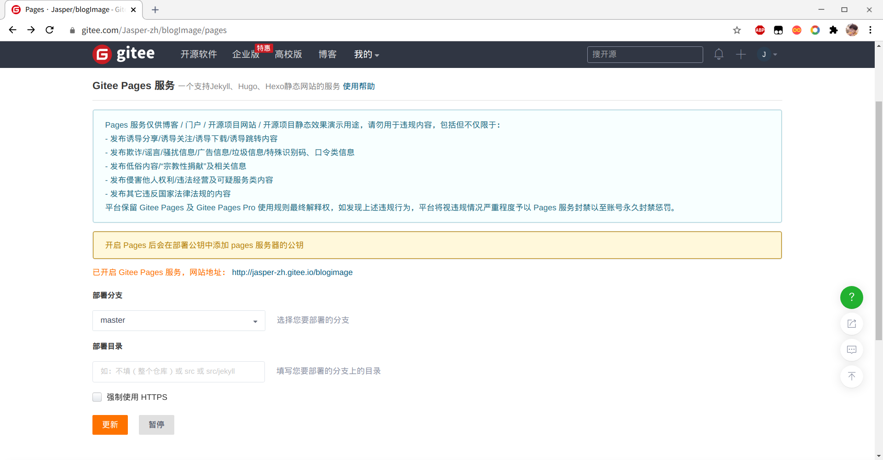Click the floating share/edit icon
This screenshot has width=883, height=460.
(x=851, y=324)
